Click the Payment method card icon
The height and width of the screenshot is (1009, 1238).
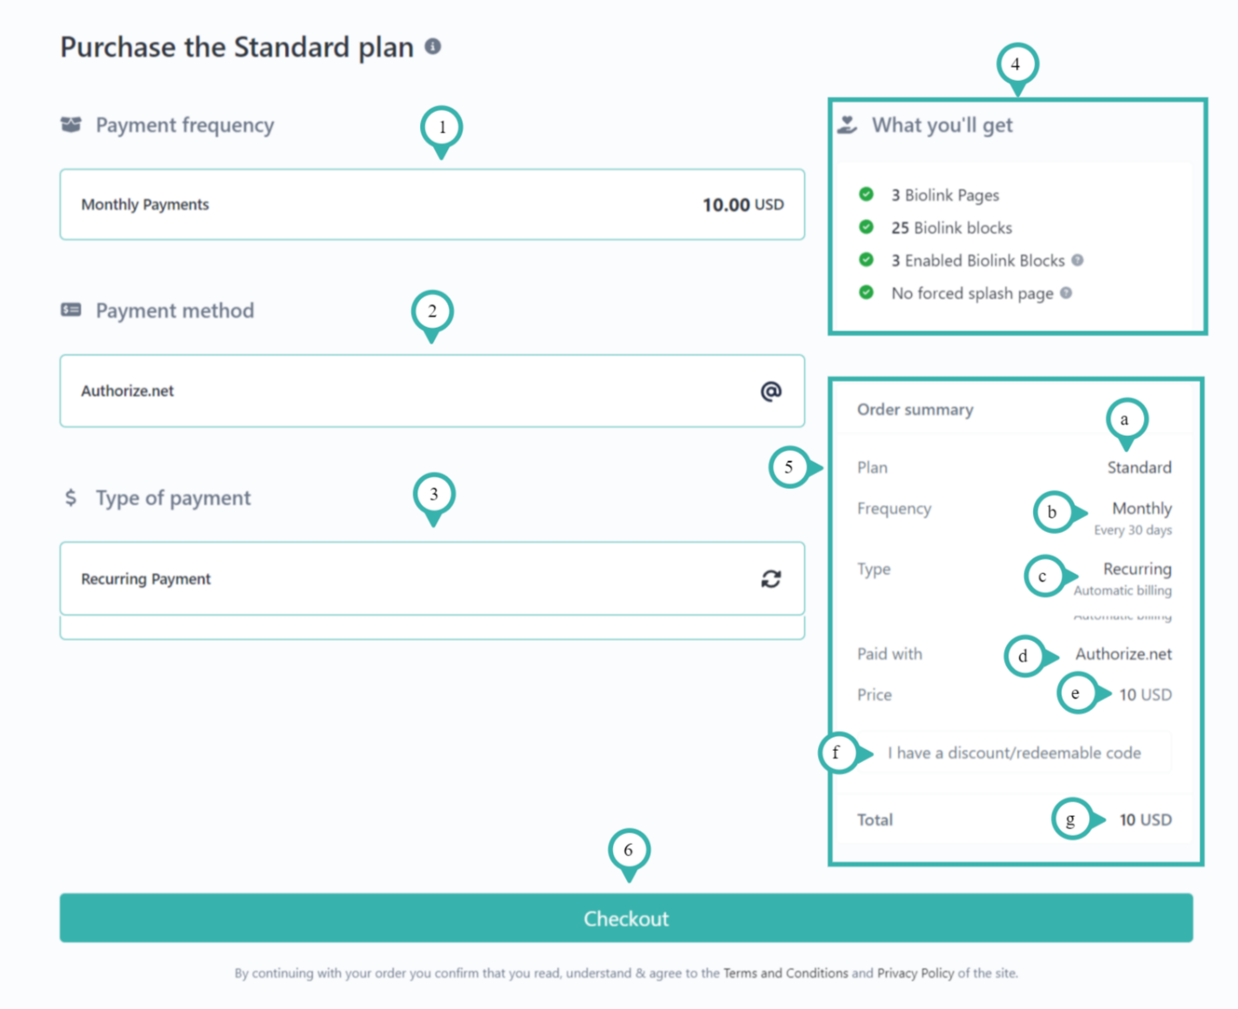[x=71, y=310]
